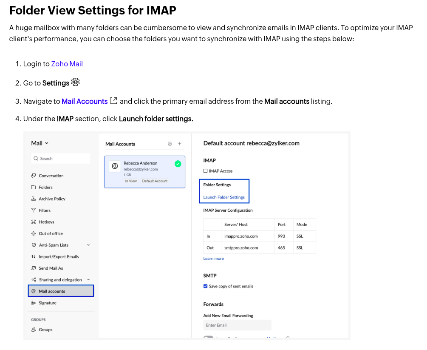Screen dimensions: 427x350
Task: Click the Mail Accounts gear icon
Action: coord(170,144)
